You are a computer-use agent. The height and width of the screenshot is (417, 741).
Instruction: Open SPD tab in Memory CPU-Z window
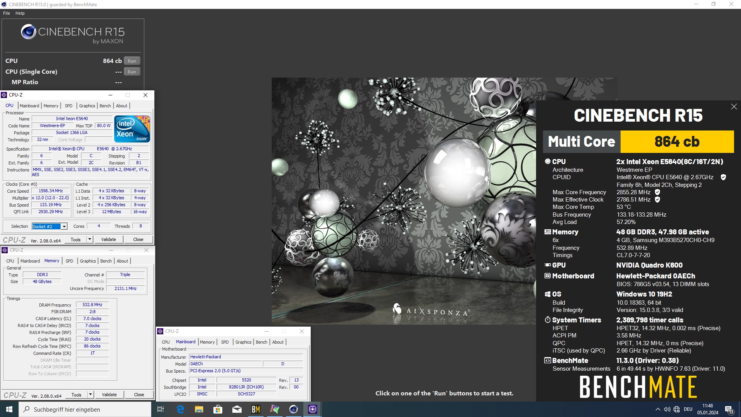click(69, 261)
